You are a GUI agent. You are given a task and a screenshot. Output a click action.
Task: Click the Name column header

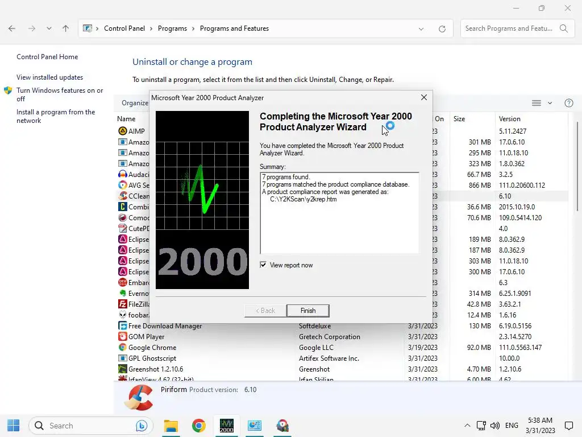(x=126, y=119)
